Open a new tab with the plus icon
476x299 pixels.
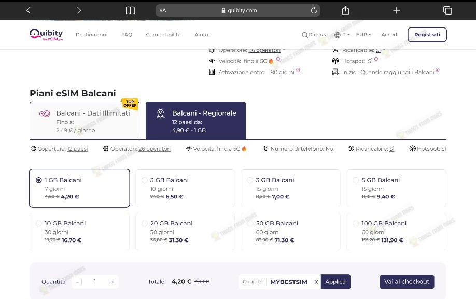pyautogui.click(x=396, y=10)
